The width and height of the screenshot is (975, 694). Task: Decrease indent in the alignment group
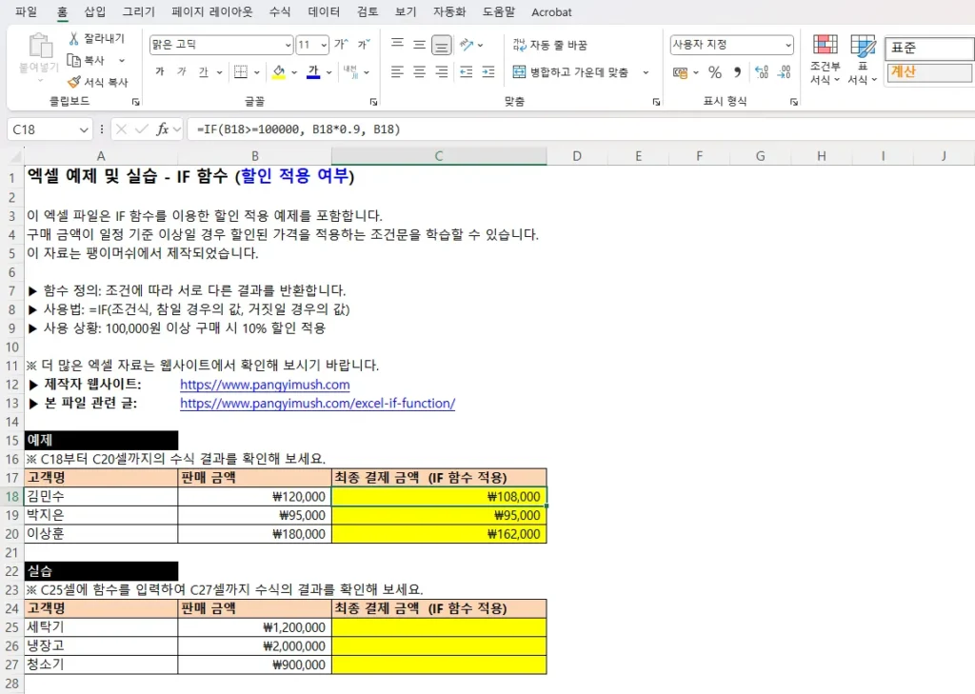466,72
